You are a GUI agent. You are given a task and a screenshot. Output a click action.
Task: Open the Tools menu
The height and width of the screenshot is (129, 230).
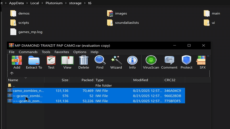point(46,52)
